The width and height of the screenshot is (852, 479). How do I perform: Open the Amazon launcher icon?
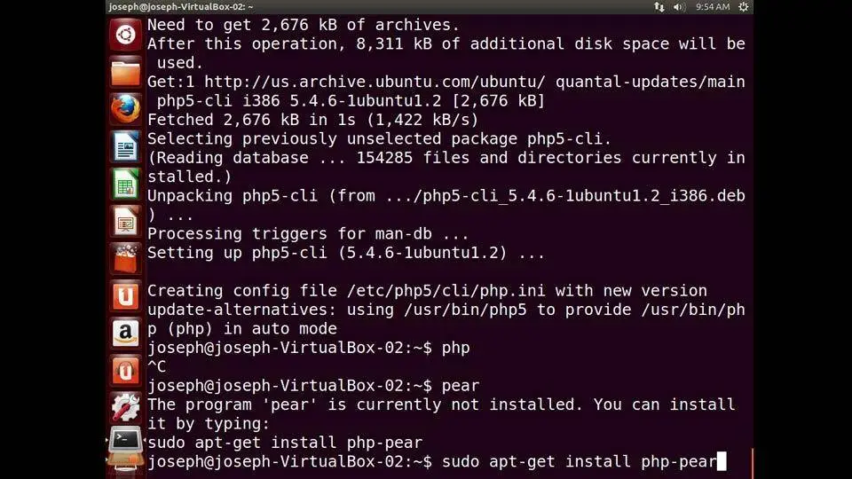coord(125,333)
